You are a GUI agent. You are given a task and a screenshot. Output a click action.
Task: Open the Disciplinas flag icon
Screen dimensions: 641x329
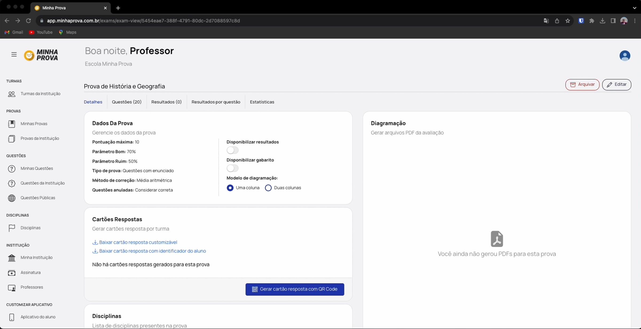[x=11, y=228]
